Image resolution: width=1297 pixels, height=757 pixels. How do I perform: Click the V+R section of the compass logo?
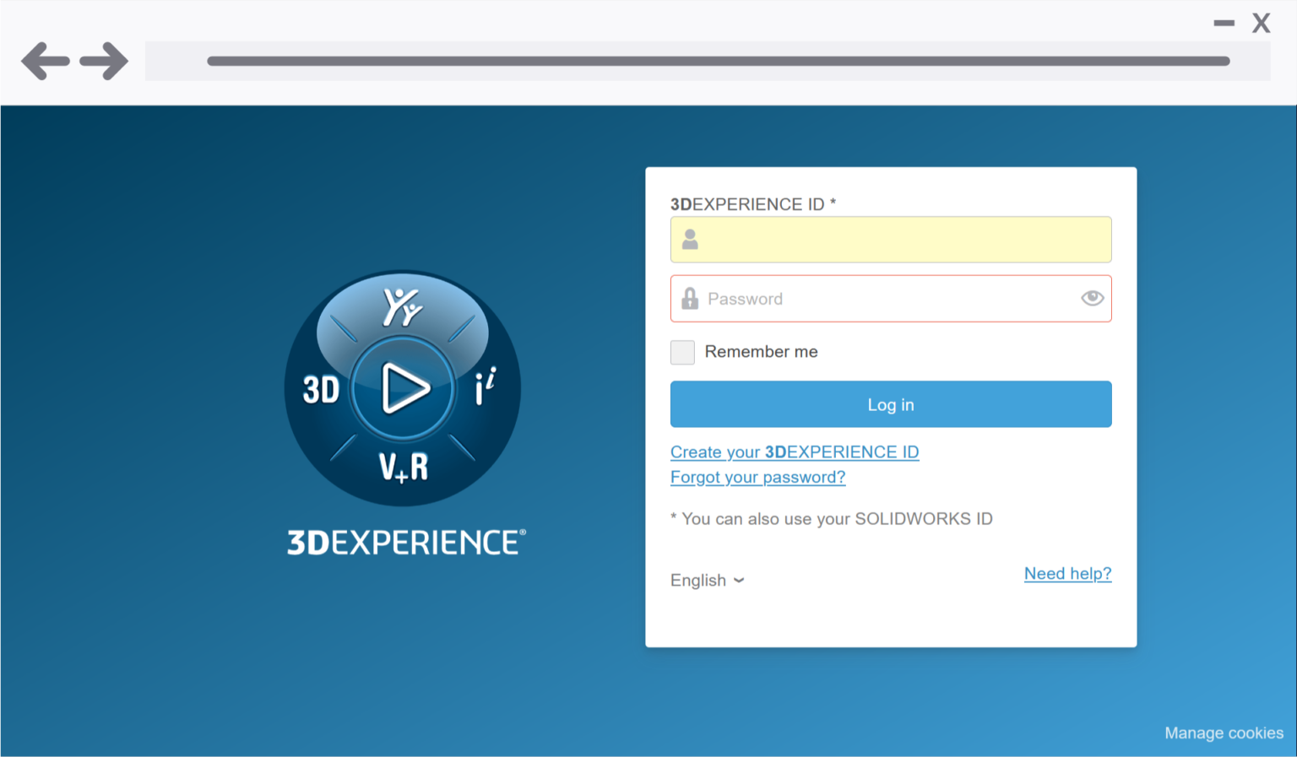(403, 466)
